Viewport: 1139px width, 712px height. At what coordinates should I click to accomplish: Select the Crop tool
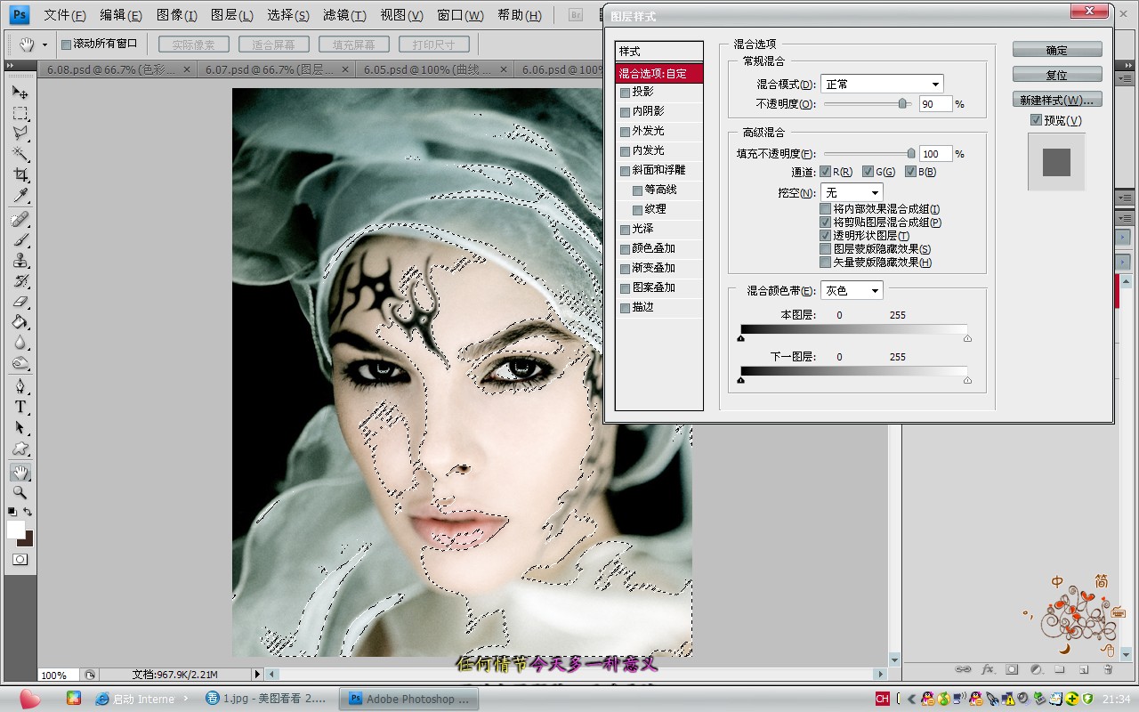click(x=20, y=175)
